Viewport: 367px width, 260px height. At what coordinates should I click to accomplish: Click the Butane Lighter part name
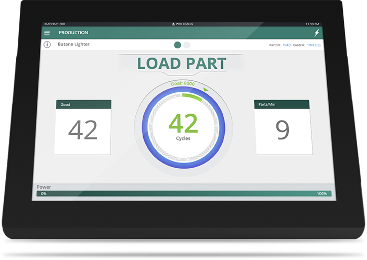coord(73,45)
